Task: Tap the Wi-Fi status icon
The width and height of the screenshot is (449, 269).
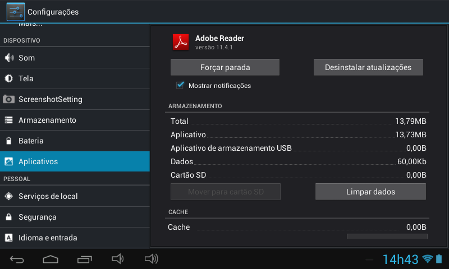Action: 428,259
